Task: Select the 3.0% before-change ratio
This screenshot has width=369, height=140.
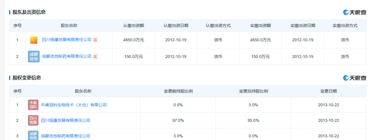Action: point(178,136)
